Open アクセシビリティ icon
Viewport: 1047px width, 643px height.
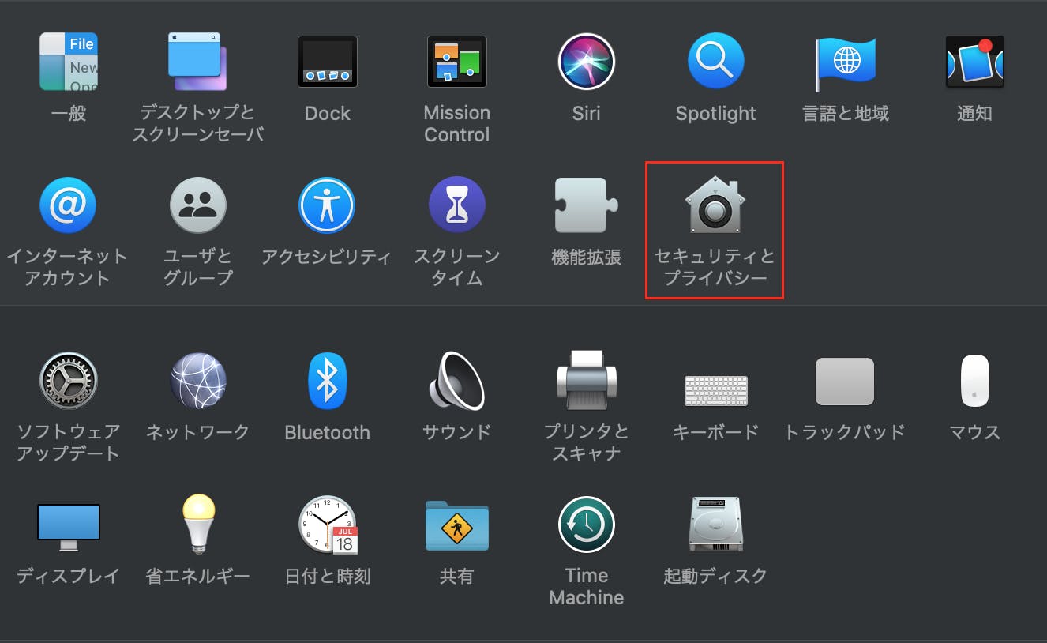(327, 205)
